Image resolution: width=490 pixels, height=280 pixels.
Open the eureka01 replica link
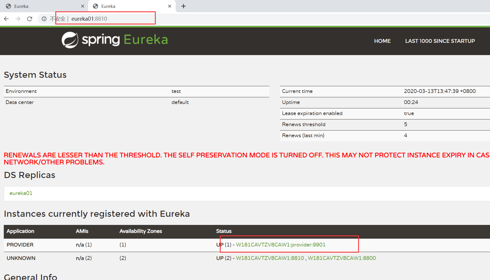(x=21, y=193)
